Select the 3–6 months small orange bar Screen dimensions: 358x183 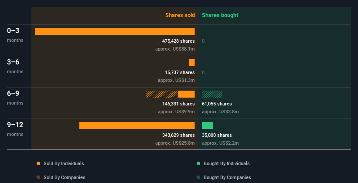coord(192,63)
